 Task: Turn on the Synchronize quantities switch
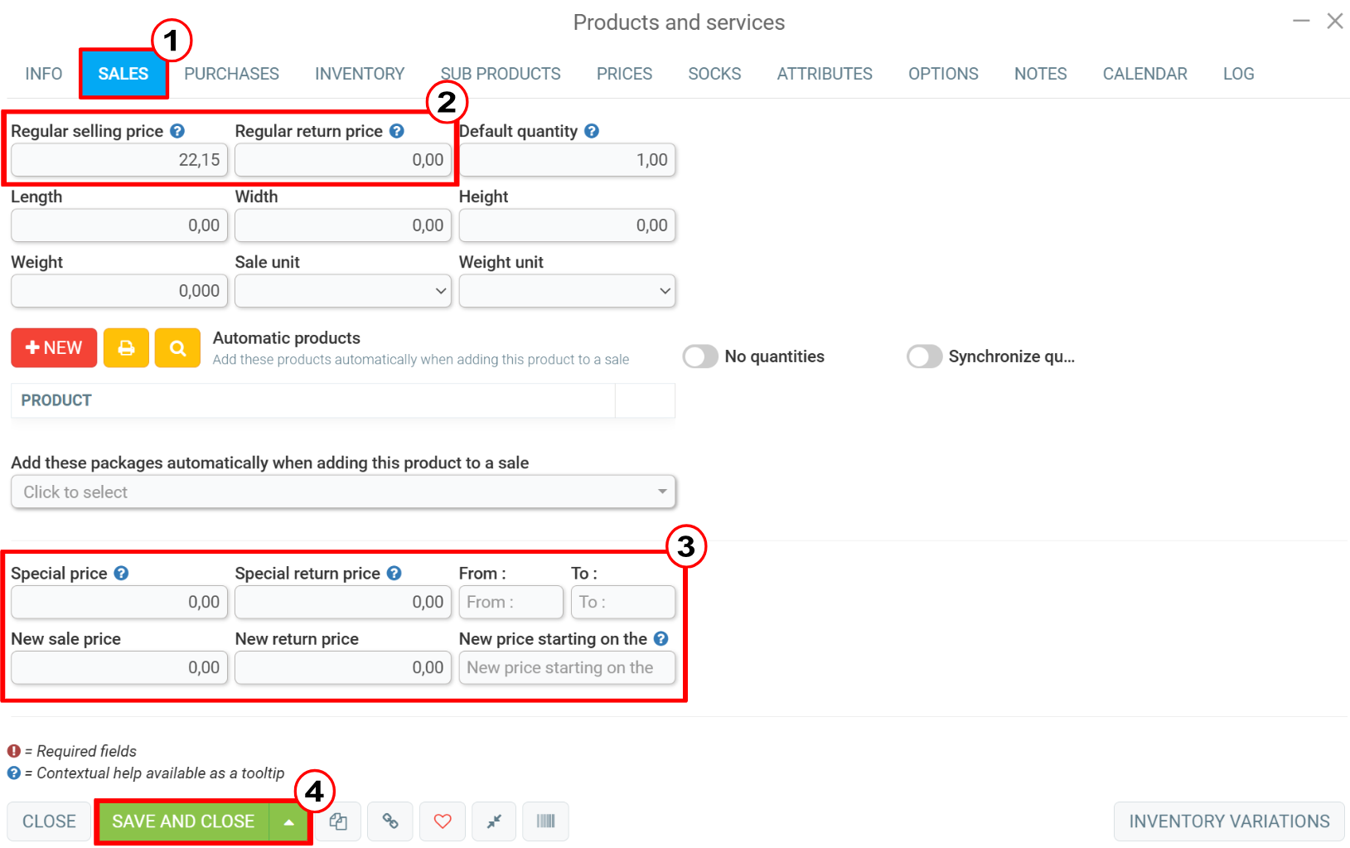click(x=924, y=356)
